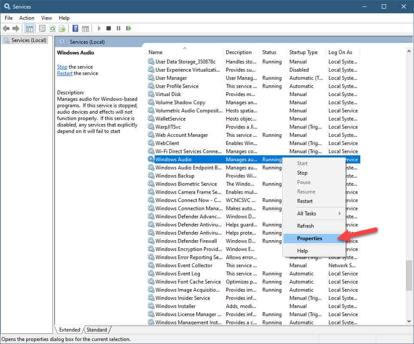Viewport: 414px width, 344px height.
Task: Switch to the Standard tab
Action: click(97, 330)
